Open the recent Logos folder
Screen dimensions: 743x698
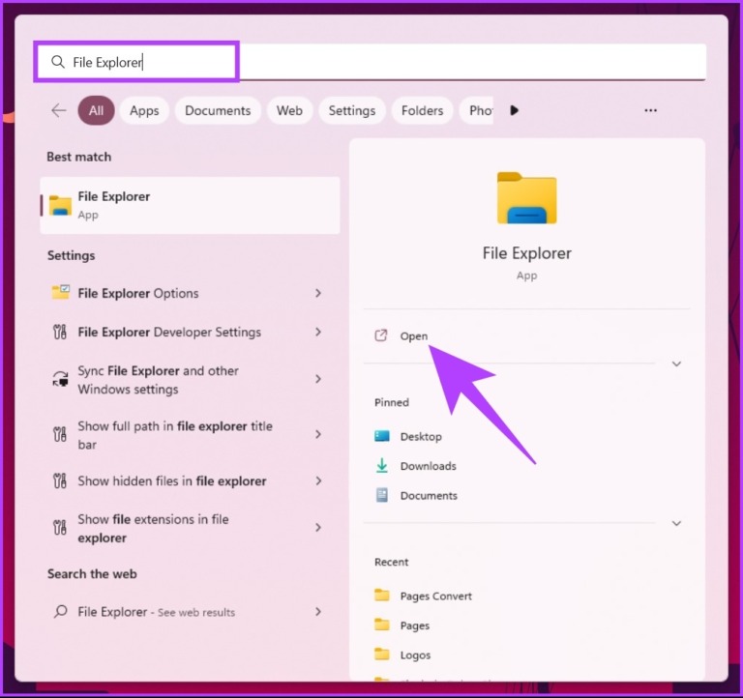(416, 654)
